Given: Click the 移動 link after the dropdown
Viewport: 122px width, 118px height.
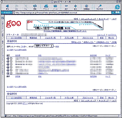Looking at the screenshot, I should [x=57, y=46].
